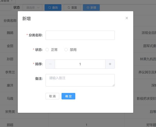156x127 pixels.
Task: Click the 备注 textarea
Action: pos(80,80)
